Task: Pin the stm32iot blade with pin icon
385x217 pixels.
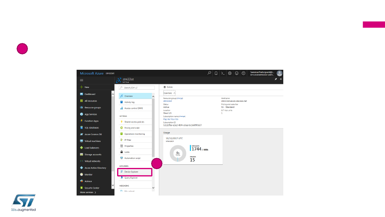Action: (276, 79)
